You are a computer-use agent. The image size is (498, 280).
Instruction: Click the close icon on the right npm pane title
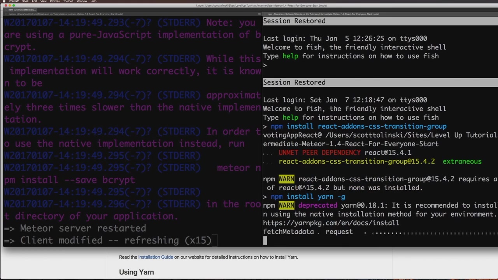tap(265, 14)
